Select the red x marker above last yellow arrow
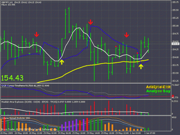The width and height of the screenshot is (180, 135). 137,53
